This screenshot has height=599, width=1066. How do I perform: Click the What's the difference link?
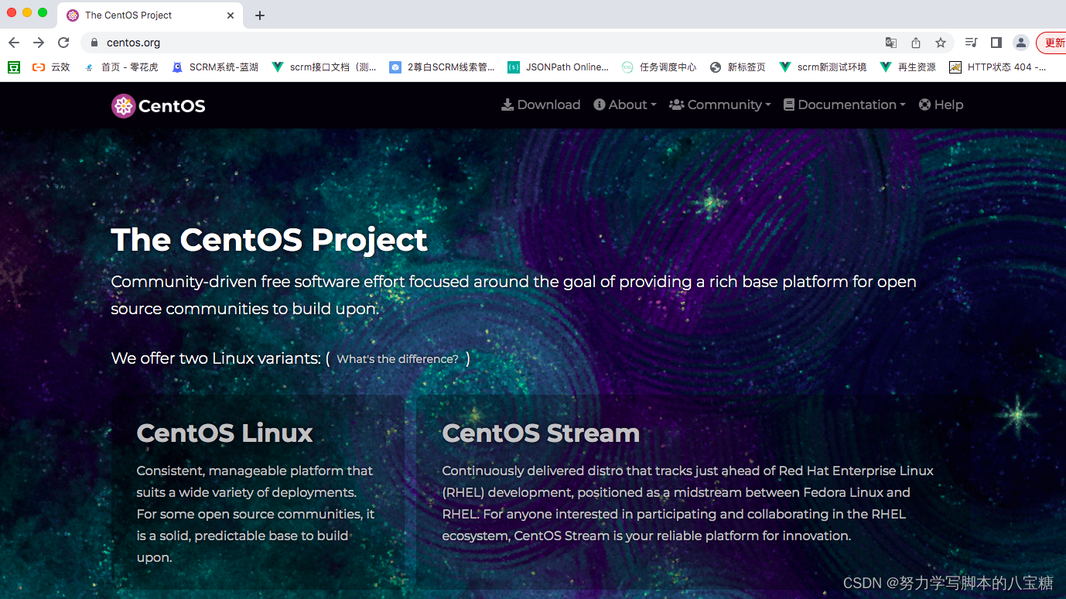click(398, 359)
